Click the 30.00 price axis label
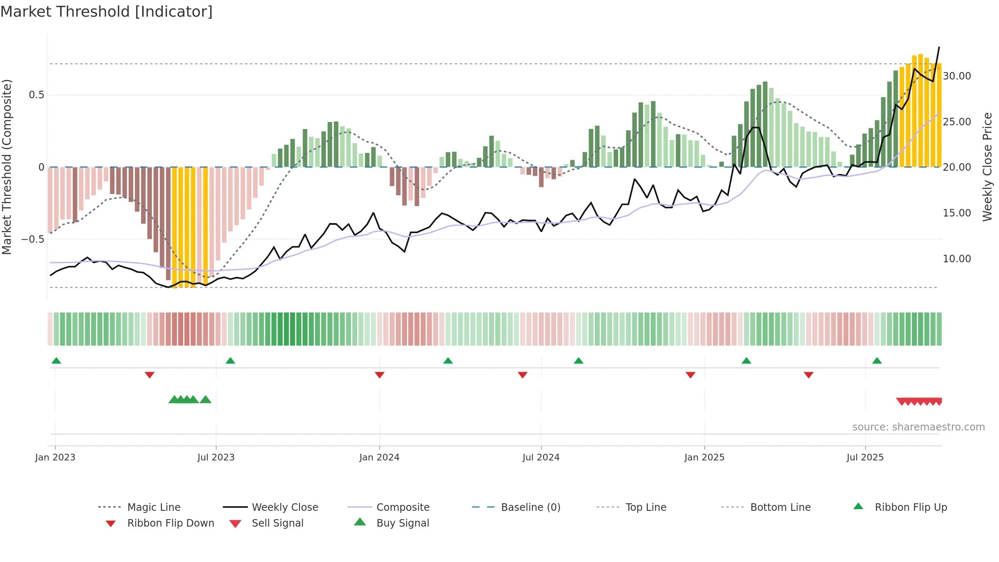999x562 pixels. click(x=957, y=76)
